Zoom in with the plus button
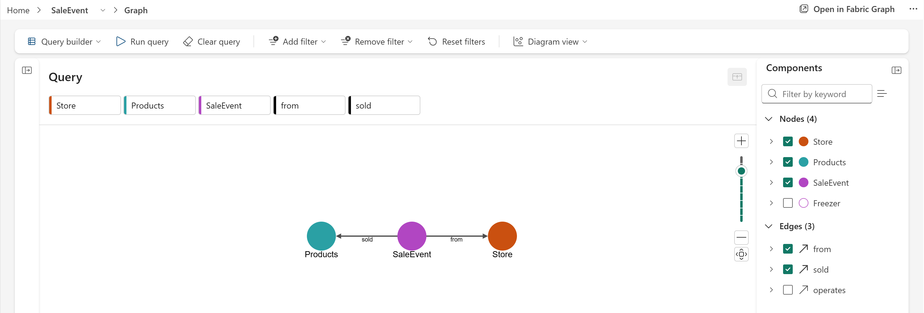Screen dimensions: 924x313 tap(741, 141)
